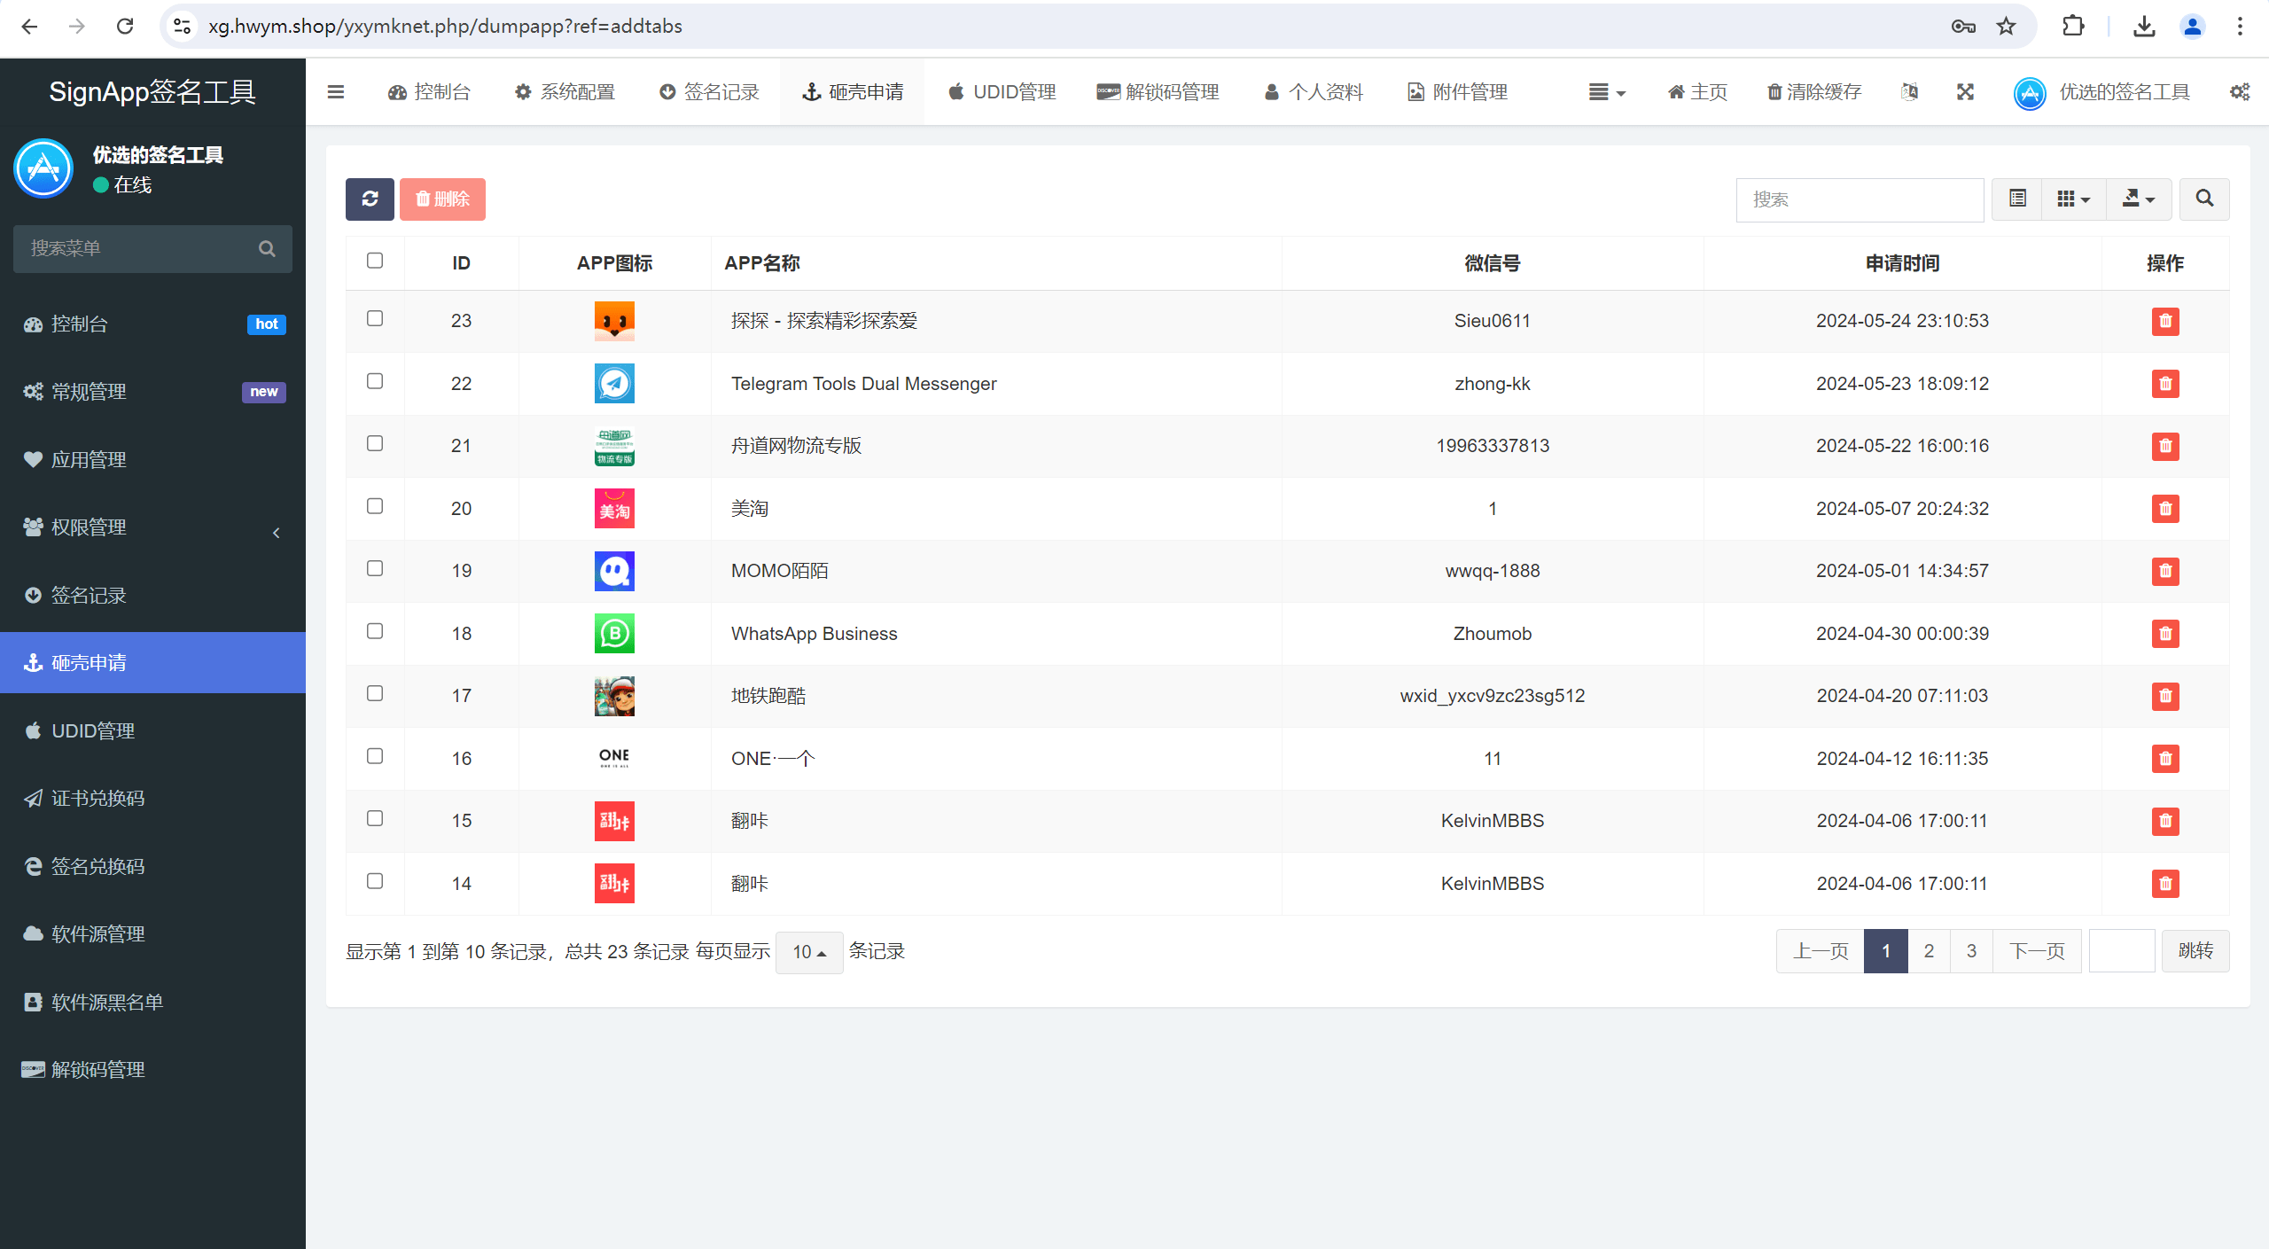Open settings gears icon at top right

[x=2240, y=91]
